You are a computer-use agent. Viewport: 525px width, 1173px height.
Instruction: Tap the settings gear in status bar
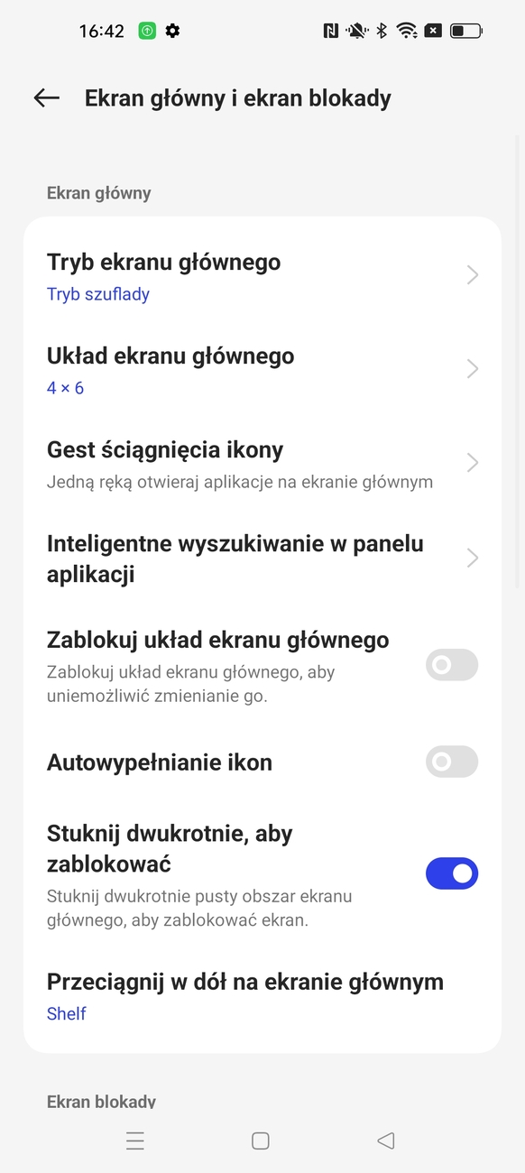pyautogui.click(x=173, y=31)
